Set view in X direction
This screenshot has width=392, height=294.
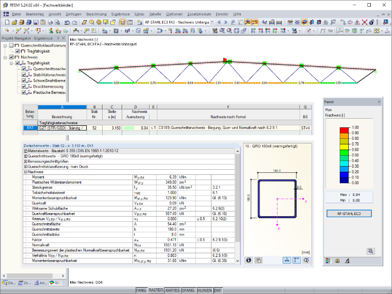click(x=253, y=30)
